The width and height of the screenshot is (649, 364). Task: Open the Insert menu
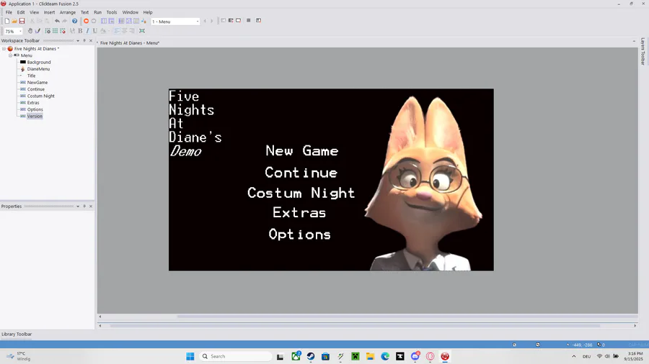[x=49, y=12]
